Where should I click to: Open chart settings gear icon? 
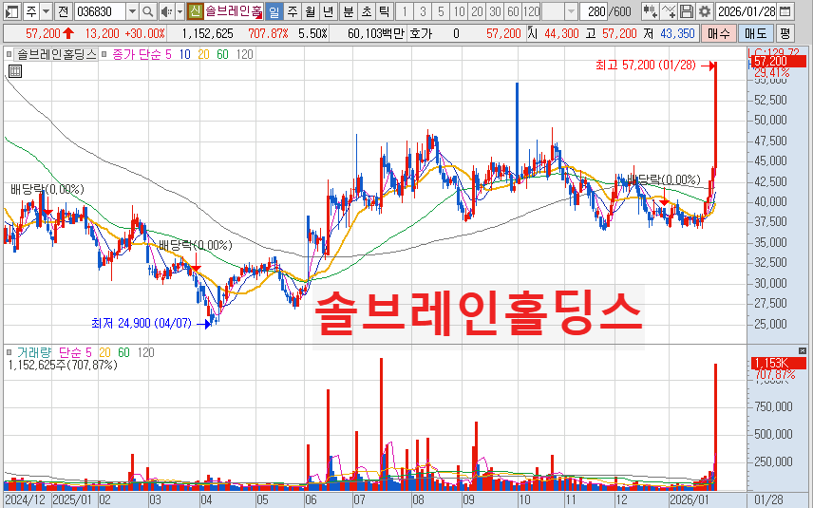coord(704,11)
